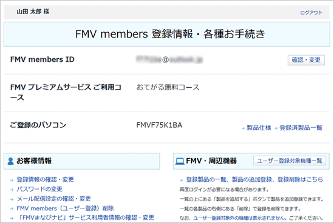Viewport: 334px width, 223px height.
Task: Click the arrow icon before 登録製品の一覧
Action: (x=182, y=180)
